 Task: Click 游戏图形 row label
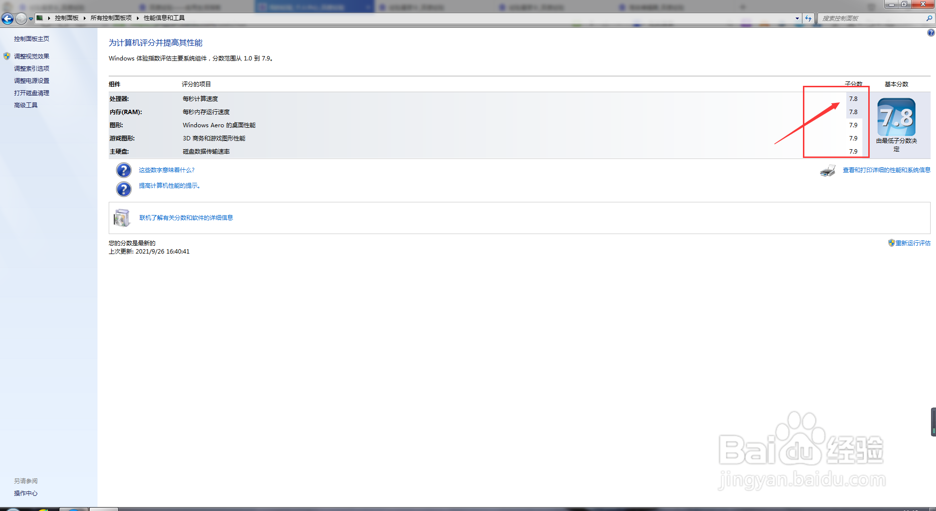[x=122, y=138]
